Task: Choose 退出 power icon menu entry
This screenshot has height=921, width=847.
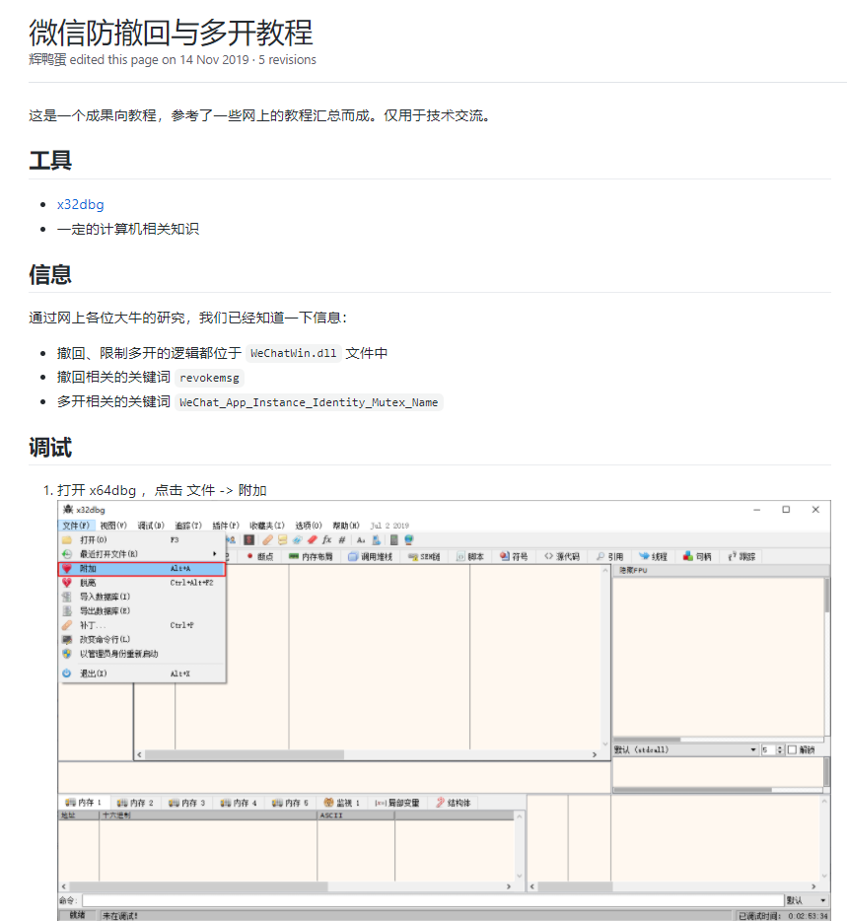Action: (93, 673)
